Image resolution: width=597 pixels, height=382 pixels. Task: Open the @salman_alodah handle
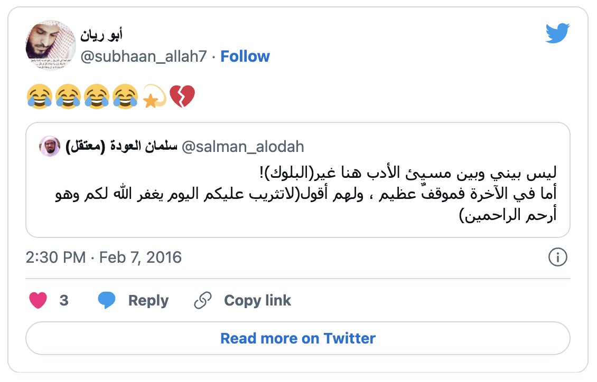click(x=243, y=146)
